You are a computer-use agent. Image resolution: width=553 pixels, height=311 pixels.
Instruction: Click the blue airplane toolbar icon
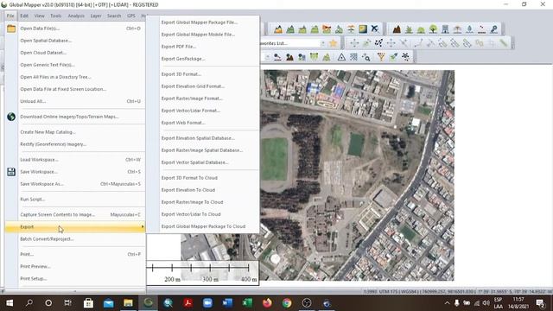tap(375, 29)
